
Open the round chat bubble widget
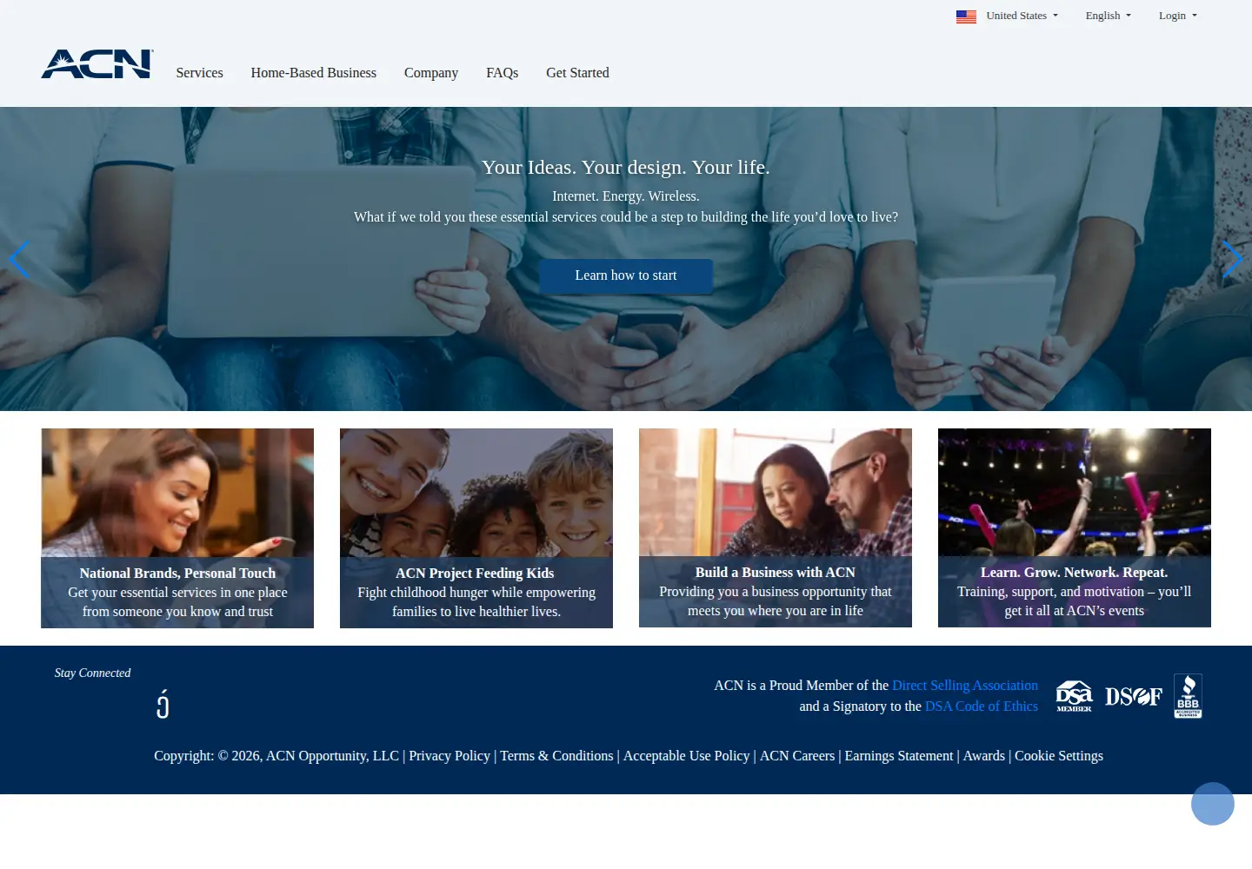click(x=1213, y=804)
